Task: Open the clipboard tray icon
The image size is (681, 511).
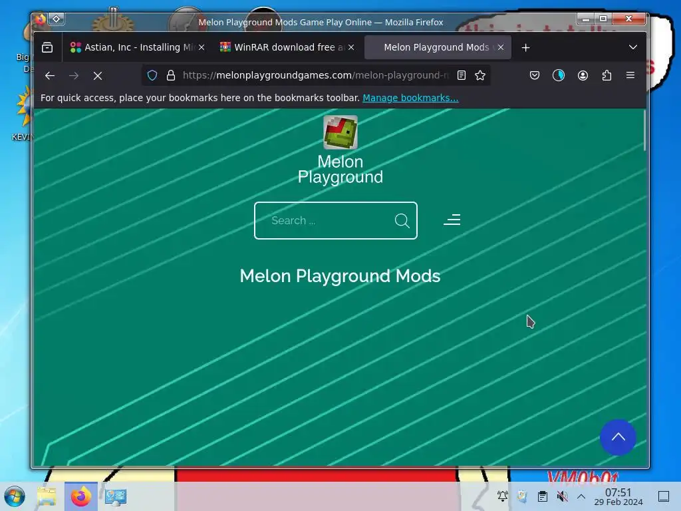Action: (x=543, y=496)
